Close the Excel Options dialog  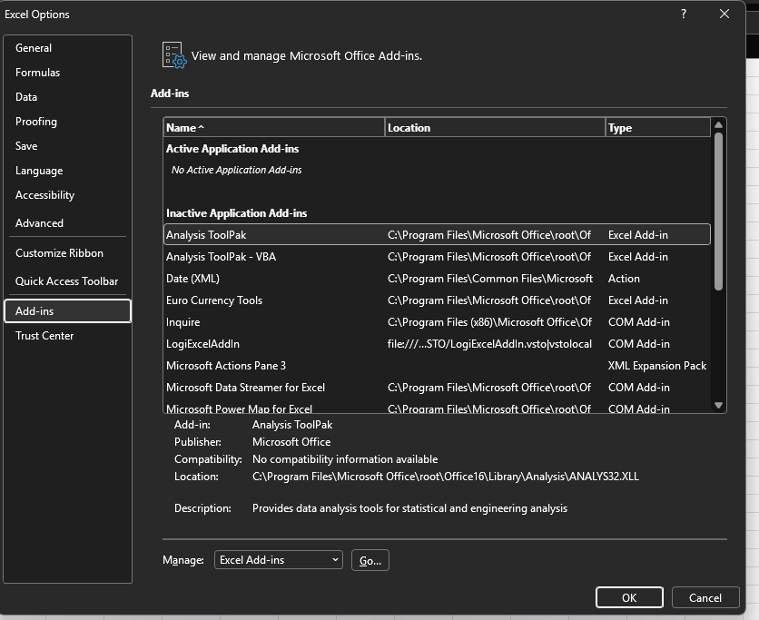[724, 14]
